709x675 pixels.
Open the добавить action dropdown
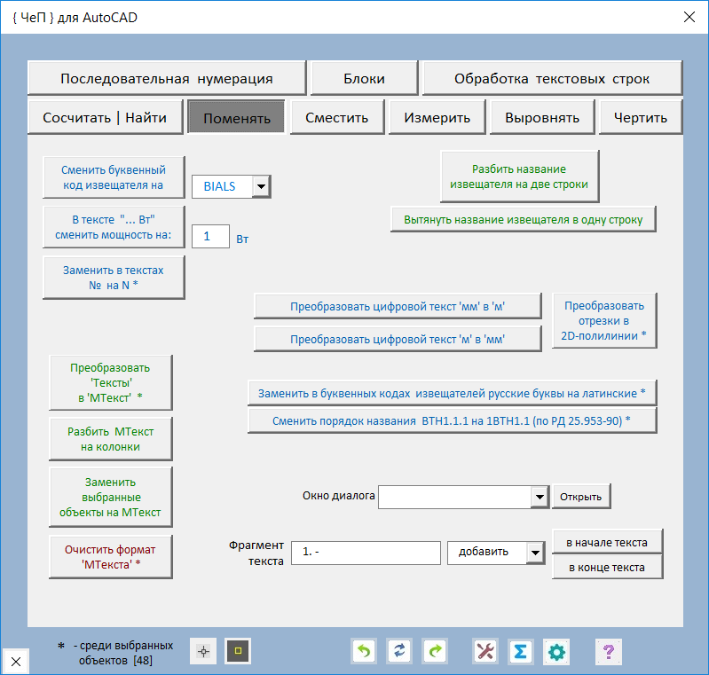coord(534,553)
